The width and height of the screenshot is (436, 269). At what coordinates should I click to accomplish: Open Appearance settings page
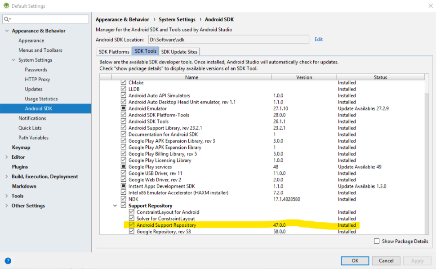click(x=31, y=40)
